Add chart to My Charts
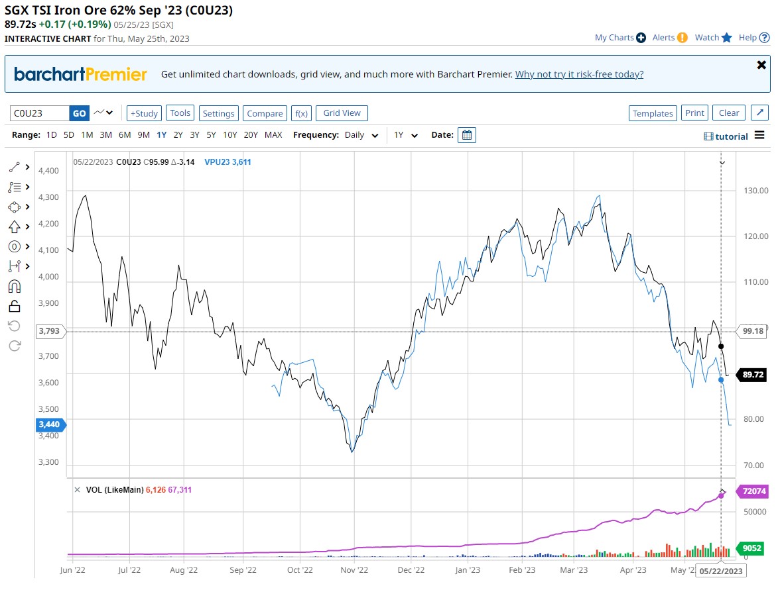This screenshot has height=590, width=776. [641, 38]
